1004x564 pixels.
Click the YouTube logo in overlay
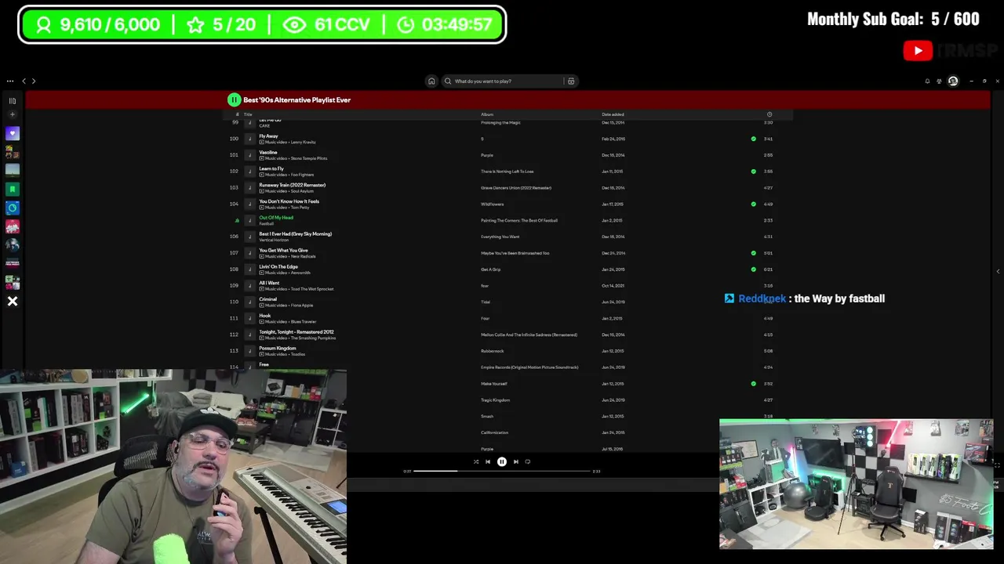click(918, 51)
